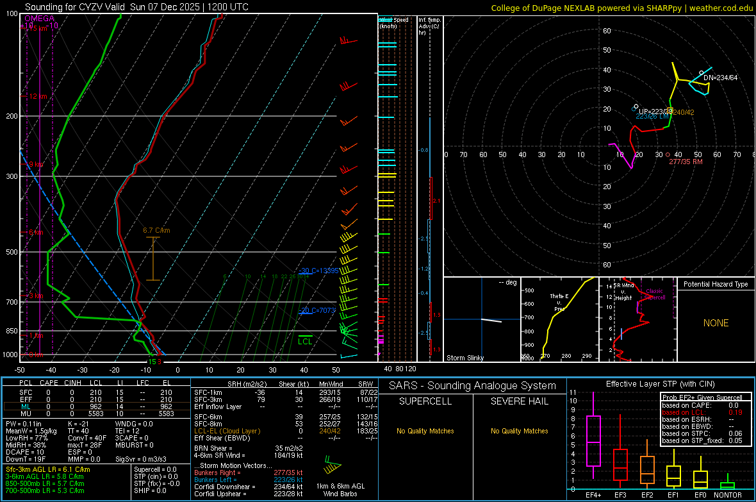
Task: Click the 'DCAPE = 10' value
Action: click(24, 452)
